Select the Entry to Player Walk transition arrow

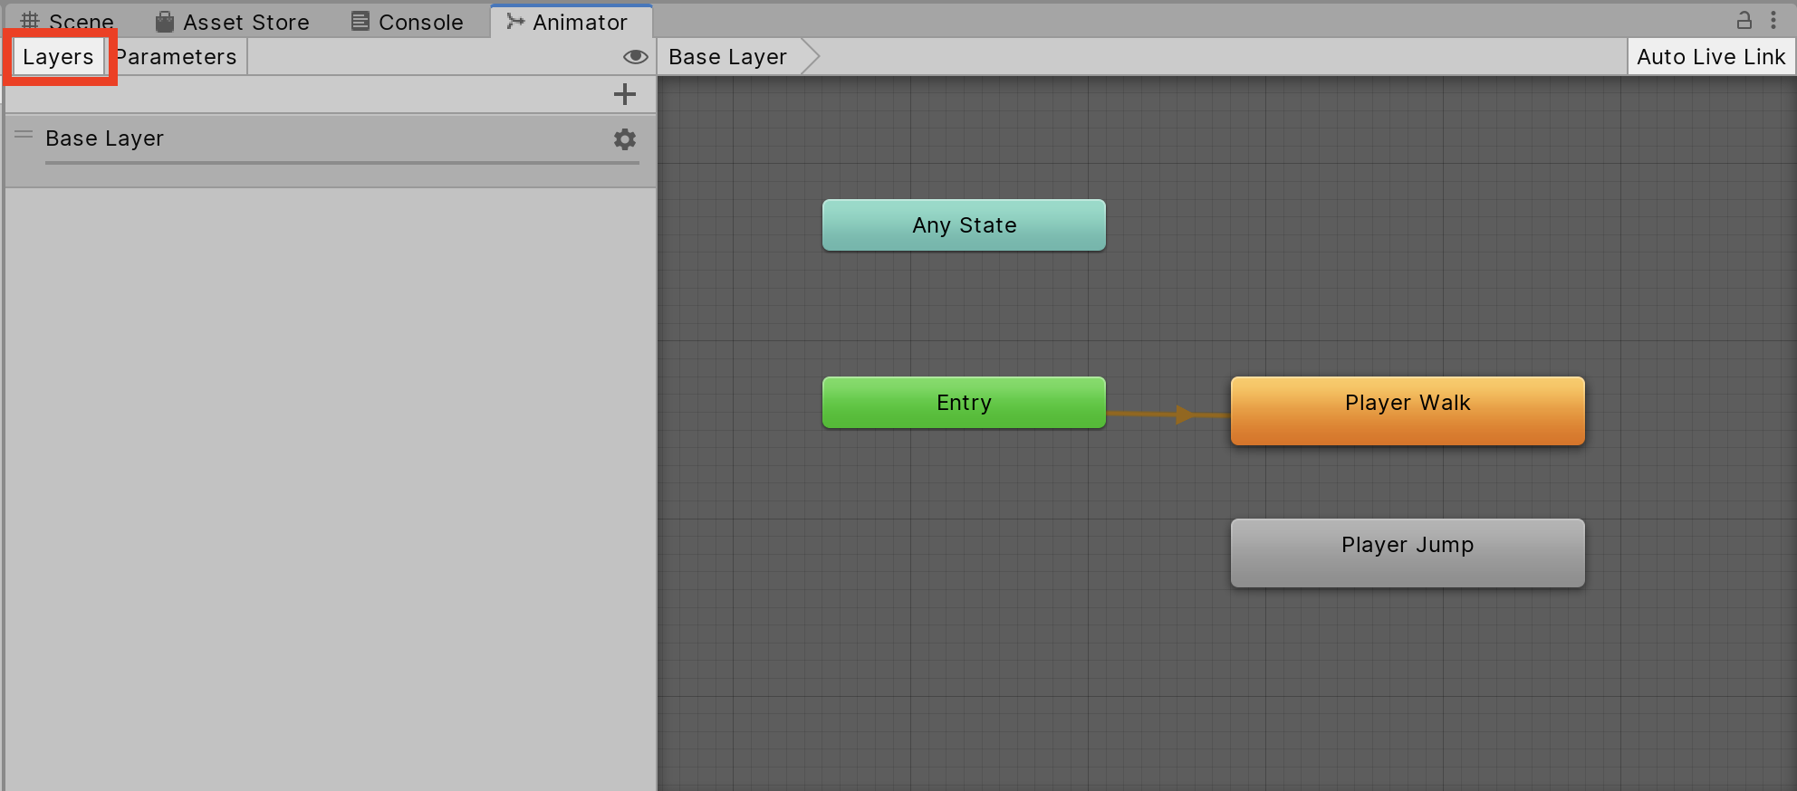click(x=1168, y=415)
